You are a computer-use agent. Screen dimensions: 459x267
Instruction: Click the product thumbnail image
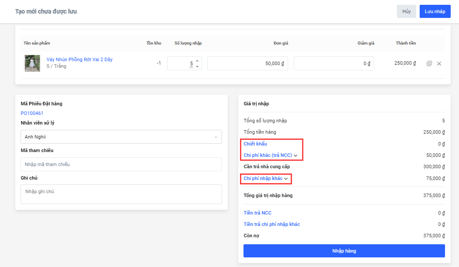[32, 63]
